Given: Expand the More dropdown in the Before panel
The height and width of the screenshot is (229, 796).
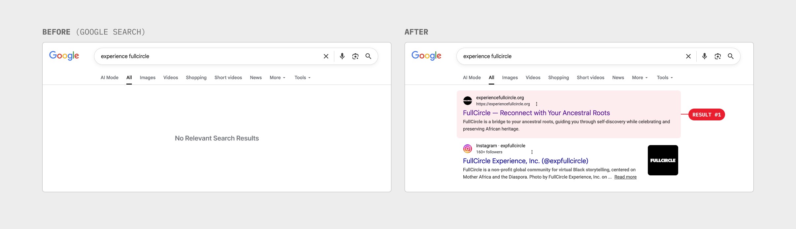Looking at the screenshot, I should [x=278, y=78].
